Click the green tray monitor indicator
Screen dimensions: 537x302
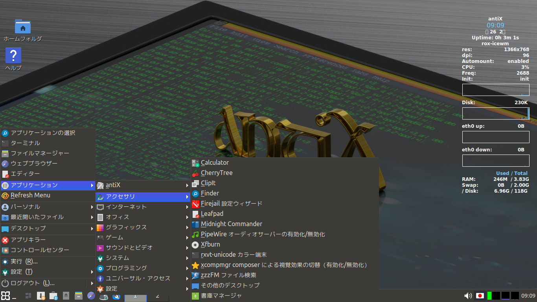pos(489,296)
